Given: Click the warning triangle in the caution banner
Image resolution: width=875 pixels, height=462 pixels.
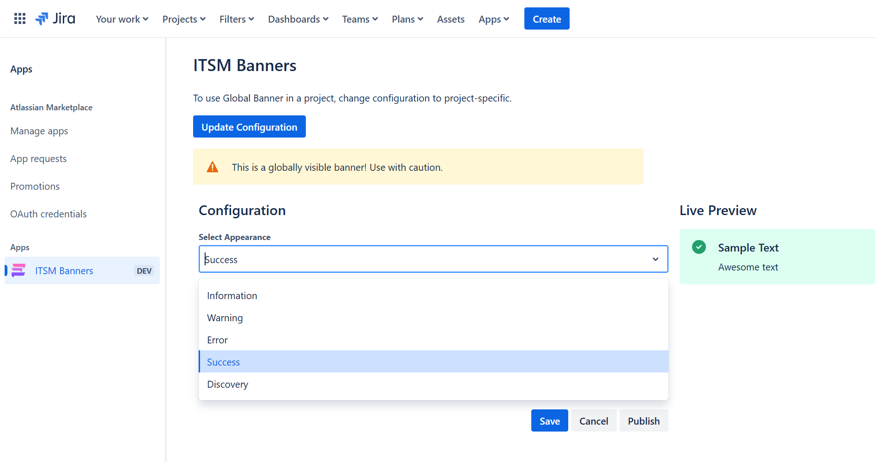Looking at the screenshot, I should (213, 167).
